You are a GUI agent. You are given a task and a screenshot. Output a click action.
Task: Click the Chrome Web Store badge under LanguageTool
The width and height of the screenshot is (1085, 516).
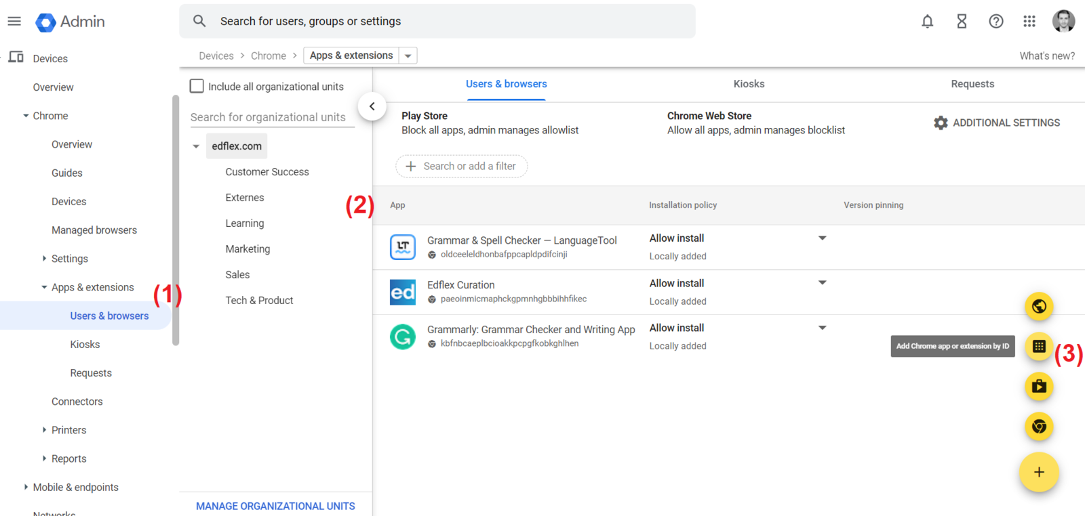pyautogui.click(x=432, y=255)
